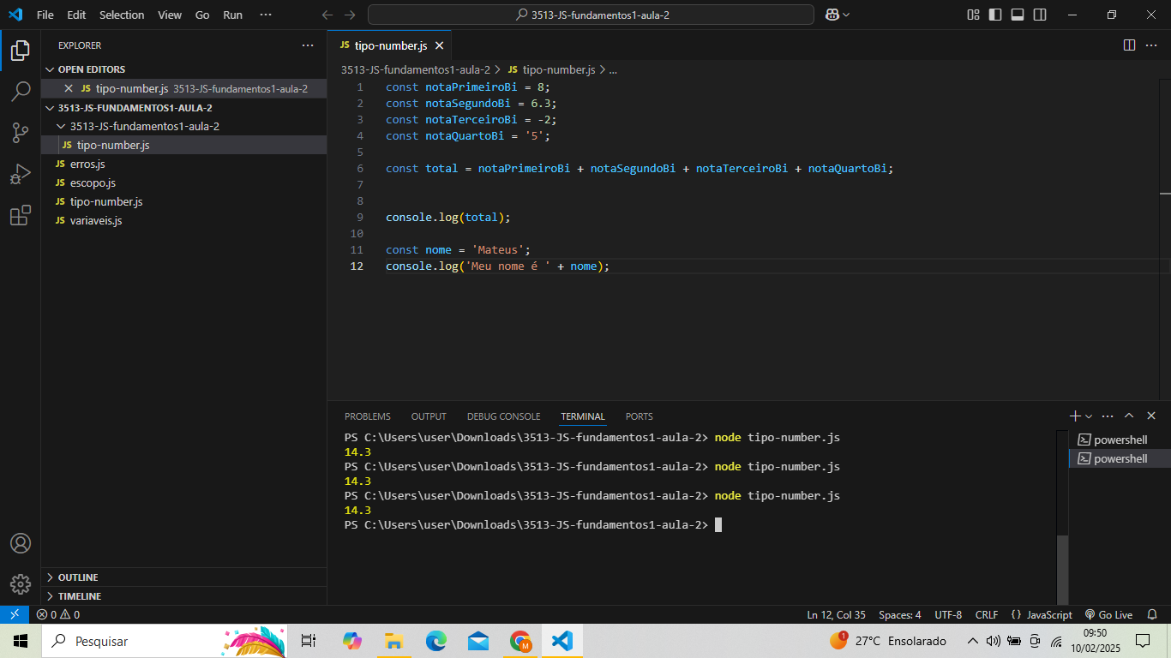This screenshot has width=1171, height=658.
Task: Open the Run menu
Action: (232, 15)
